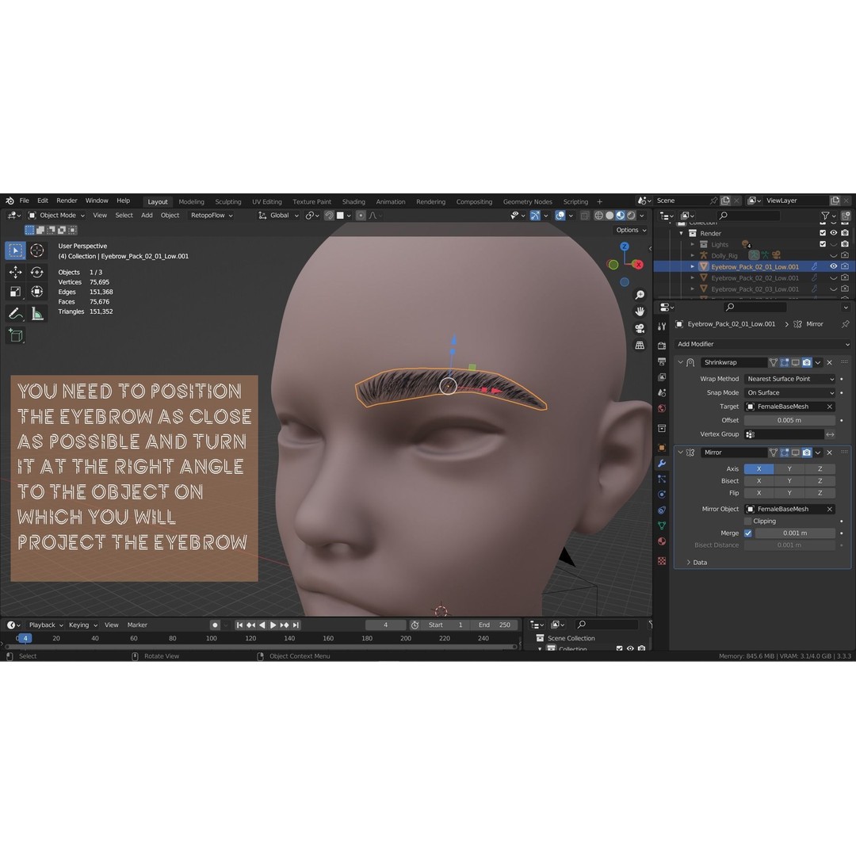Open the Render menu

click(67, 201)
